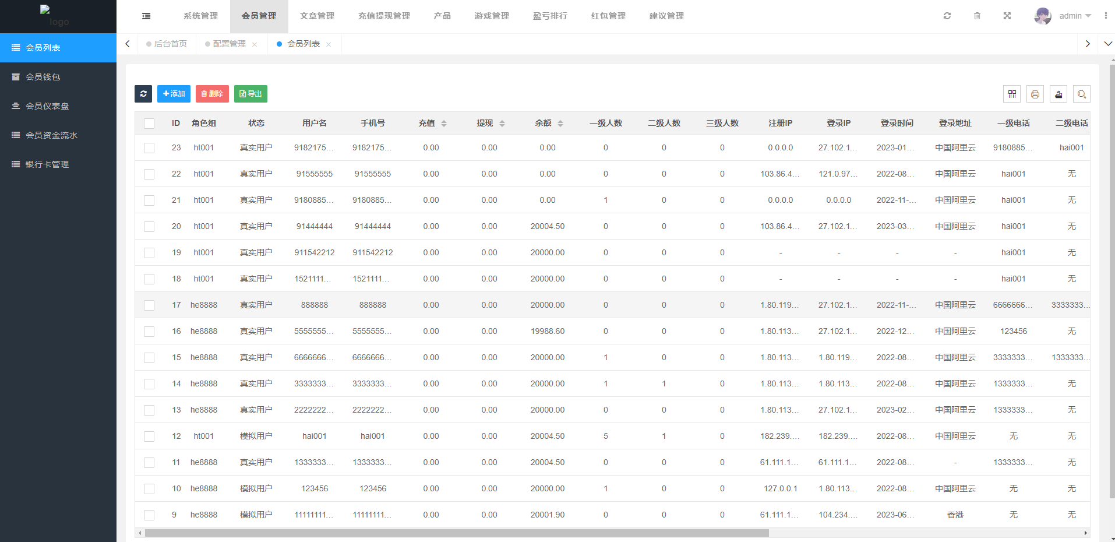Click the print icon above table
Viewport: 1115px width, 542px height.
[x=1035, y=94]
